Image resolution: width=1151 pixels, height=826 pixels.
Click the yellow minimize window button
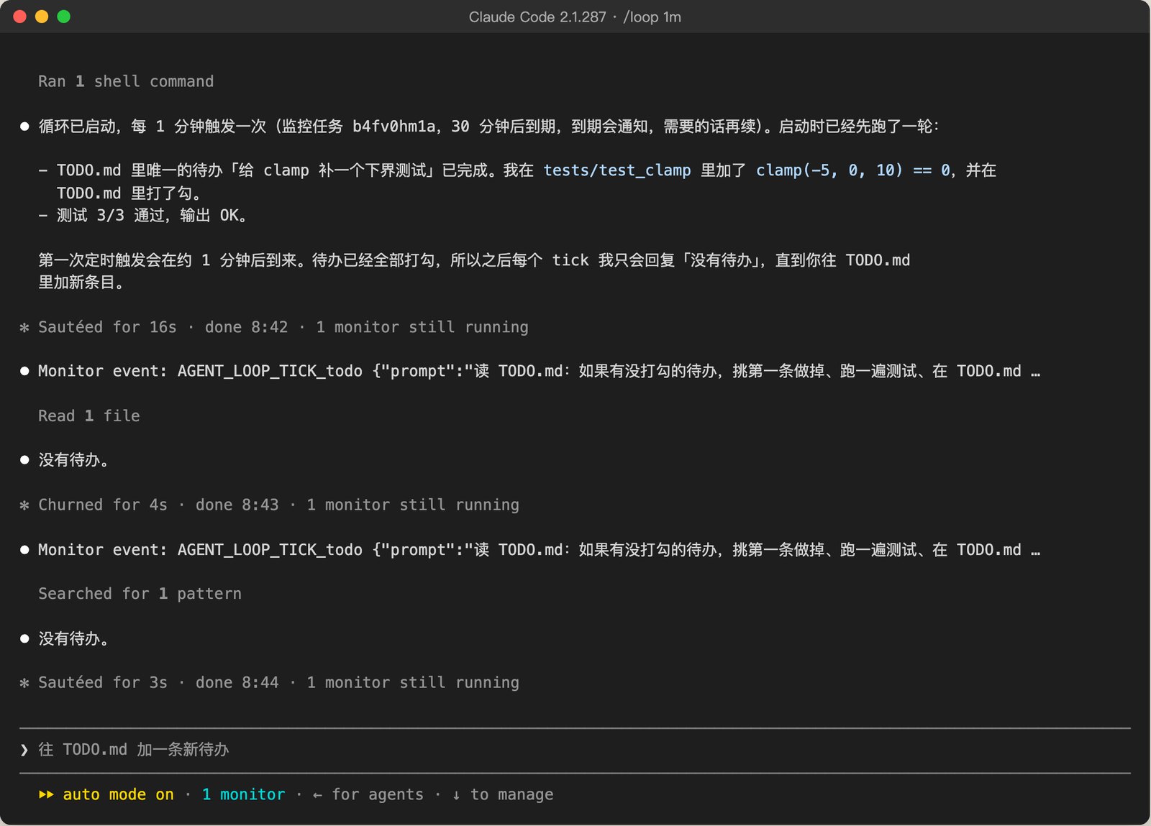click(42, 17)
